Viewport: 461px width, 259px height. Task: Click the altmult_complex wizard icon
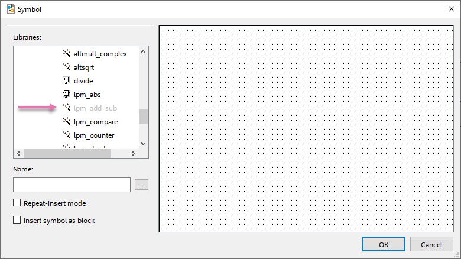(x=66, y=53)
